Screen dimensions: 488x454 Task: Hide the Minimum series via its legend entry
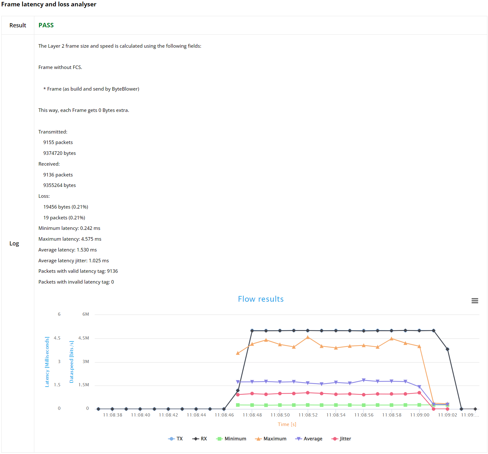coord(235,438)
